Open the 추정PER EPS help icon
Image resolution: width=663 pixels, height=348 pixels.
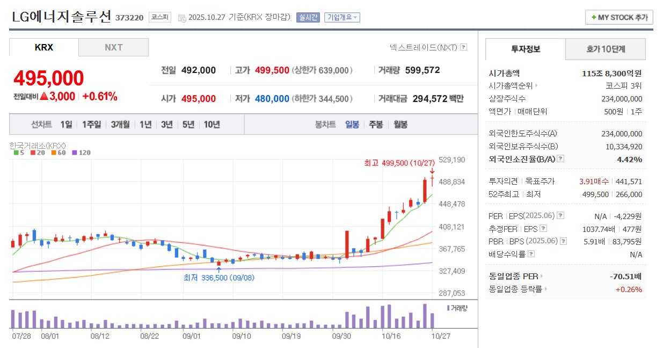[543, 229]
